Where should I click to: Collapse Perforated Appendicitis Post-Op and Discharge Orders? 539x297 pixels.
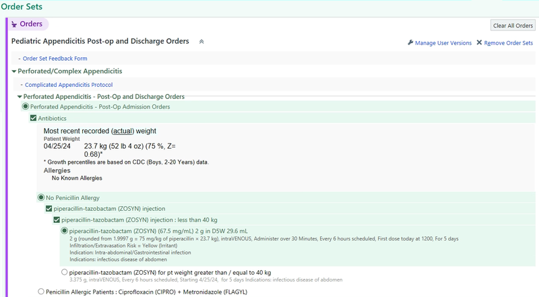(x=20, y=97)
